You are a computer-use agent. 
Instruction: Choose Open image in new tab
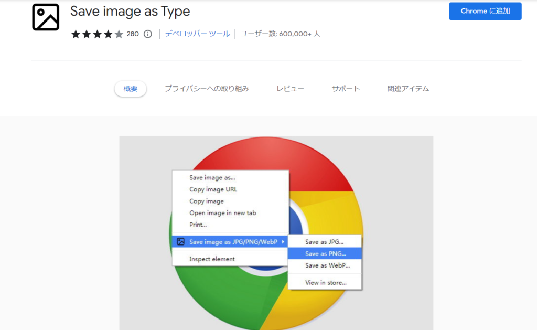click(x=231, y=213)
